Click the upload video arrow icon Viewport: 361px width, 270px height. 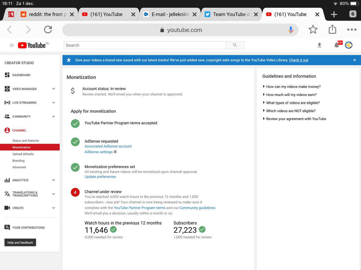pyautogui.click(x=319, y=45)
